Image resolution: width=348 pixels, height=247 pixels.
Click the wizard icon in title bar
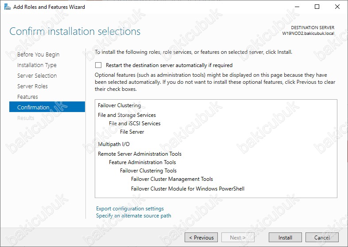(x=8, y=7)
